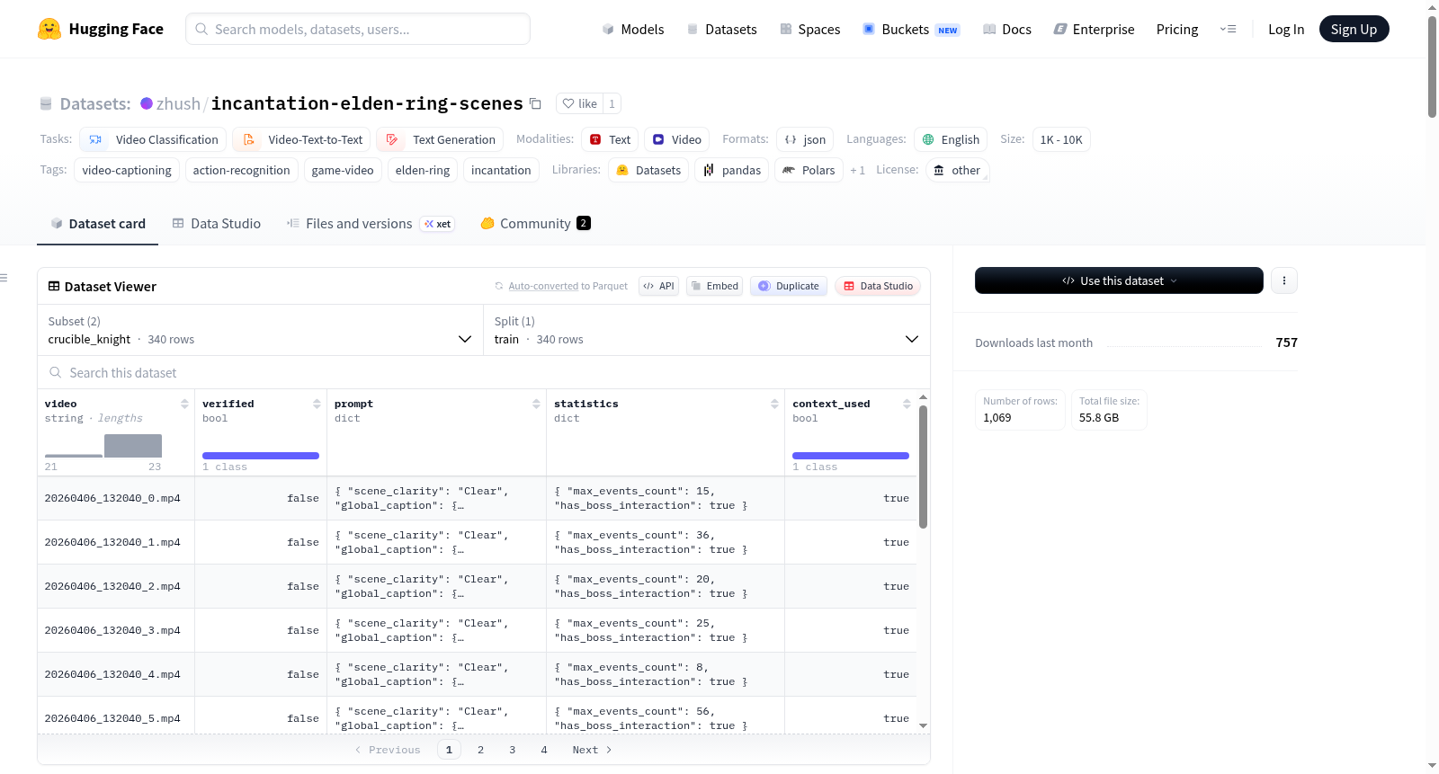
Task: Click the Sign Up button
Action: click(1354, 29)
